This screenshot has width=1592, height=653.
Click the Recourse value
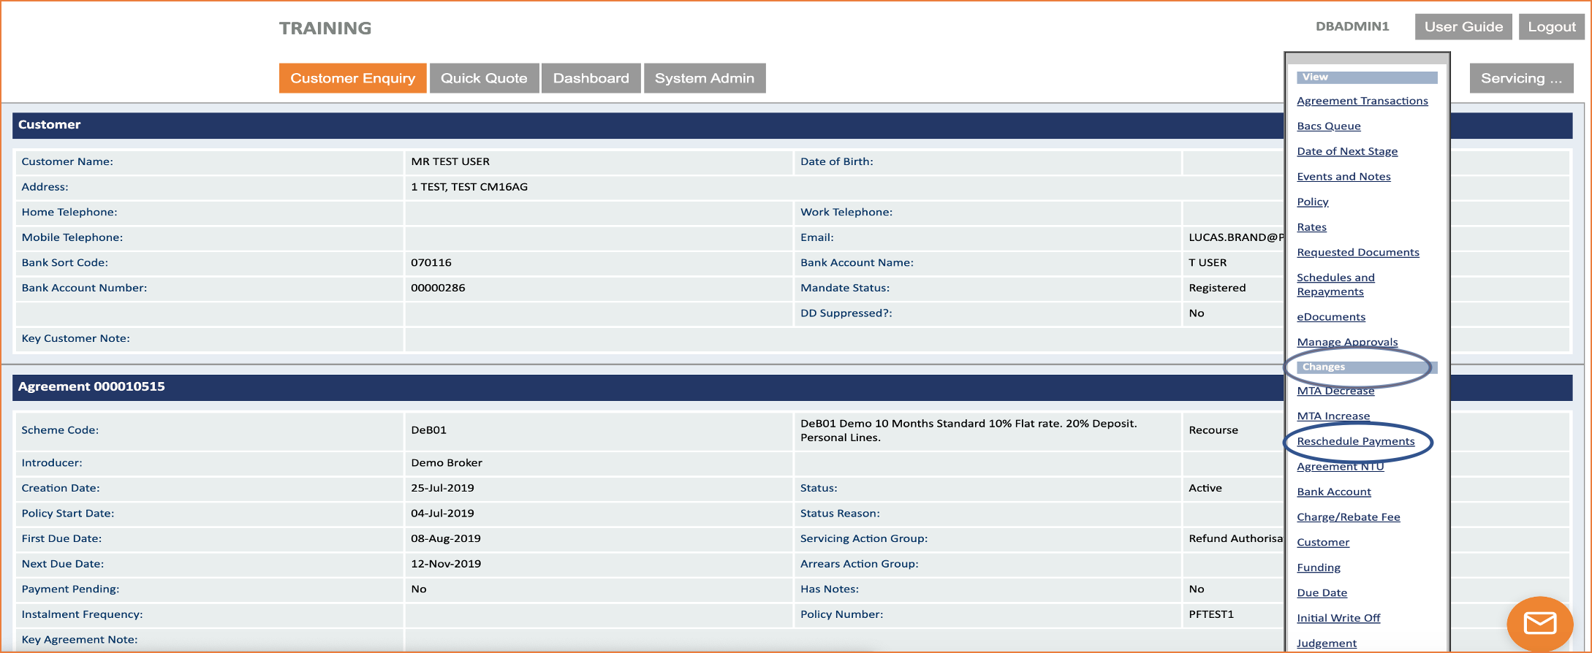pos(1213,430)
